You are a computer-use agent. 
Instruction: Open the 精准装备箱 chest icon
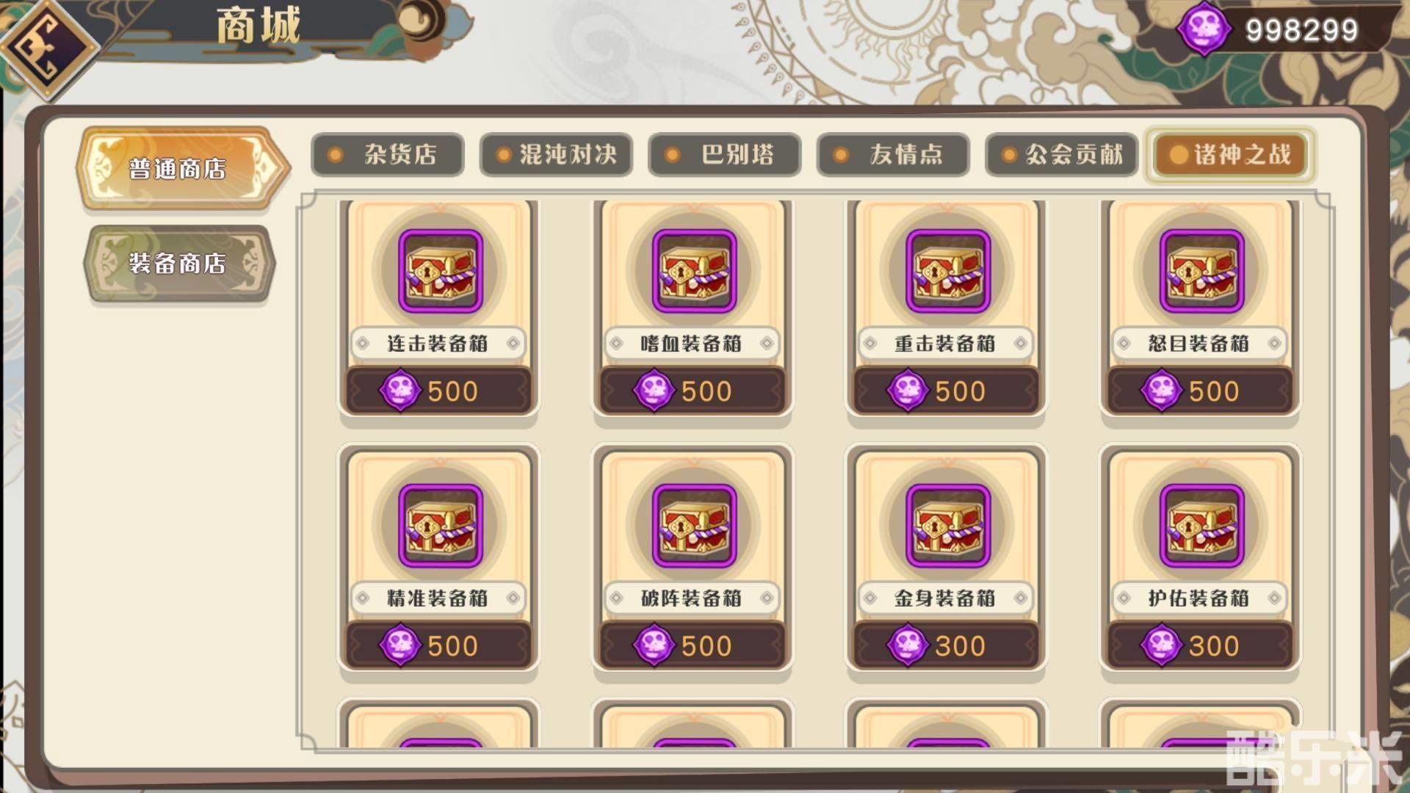tap(440, 526)
